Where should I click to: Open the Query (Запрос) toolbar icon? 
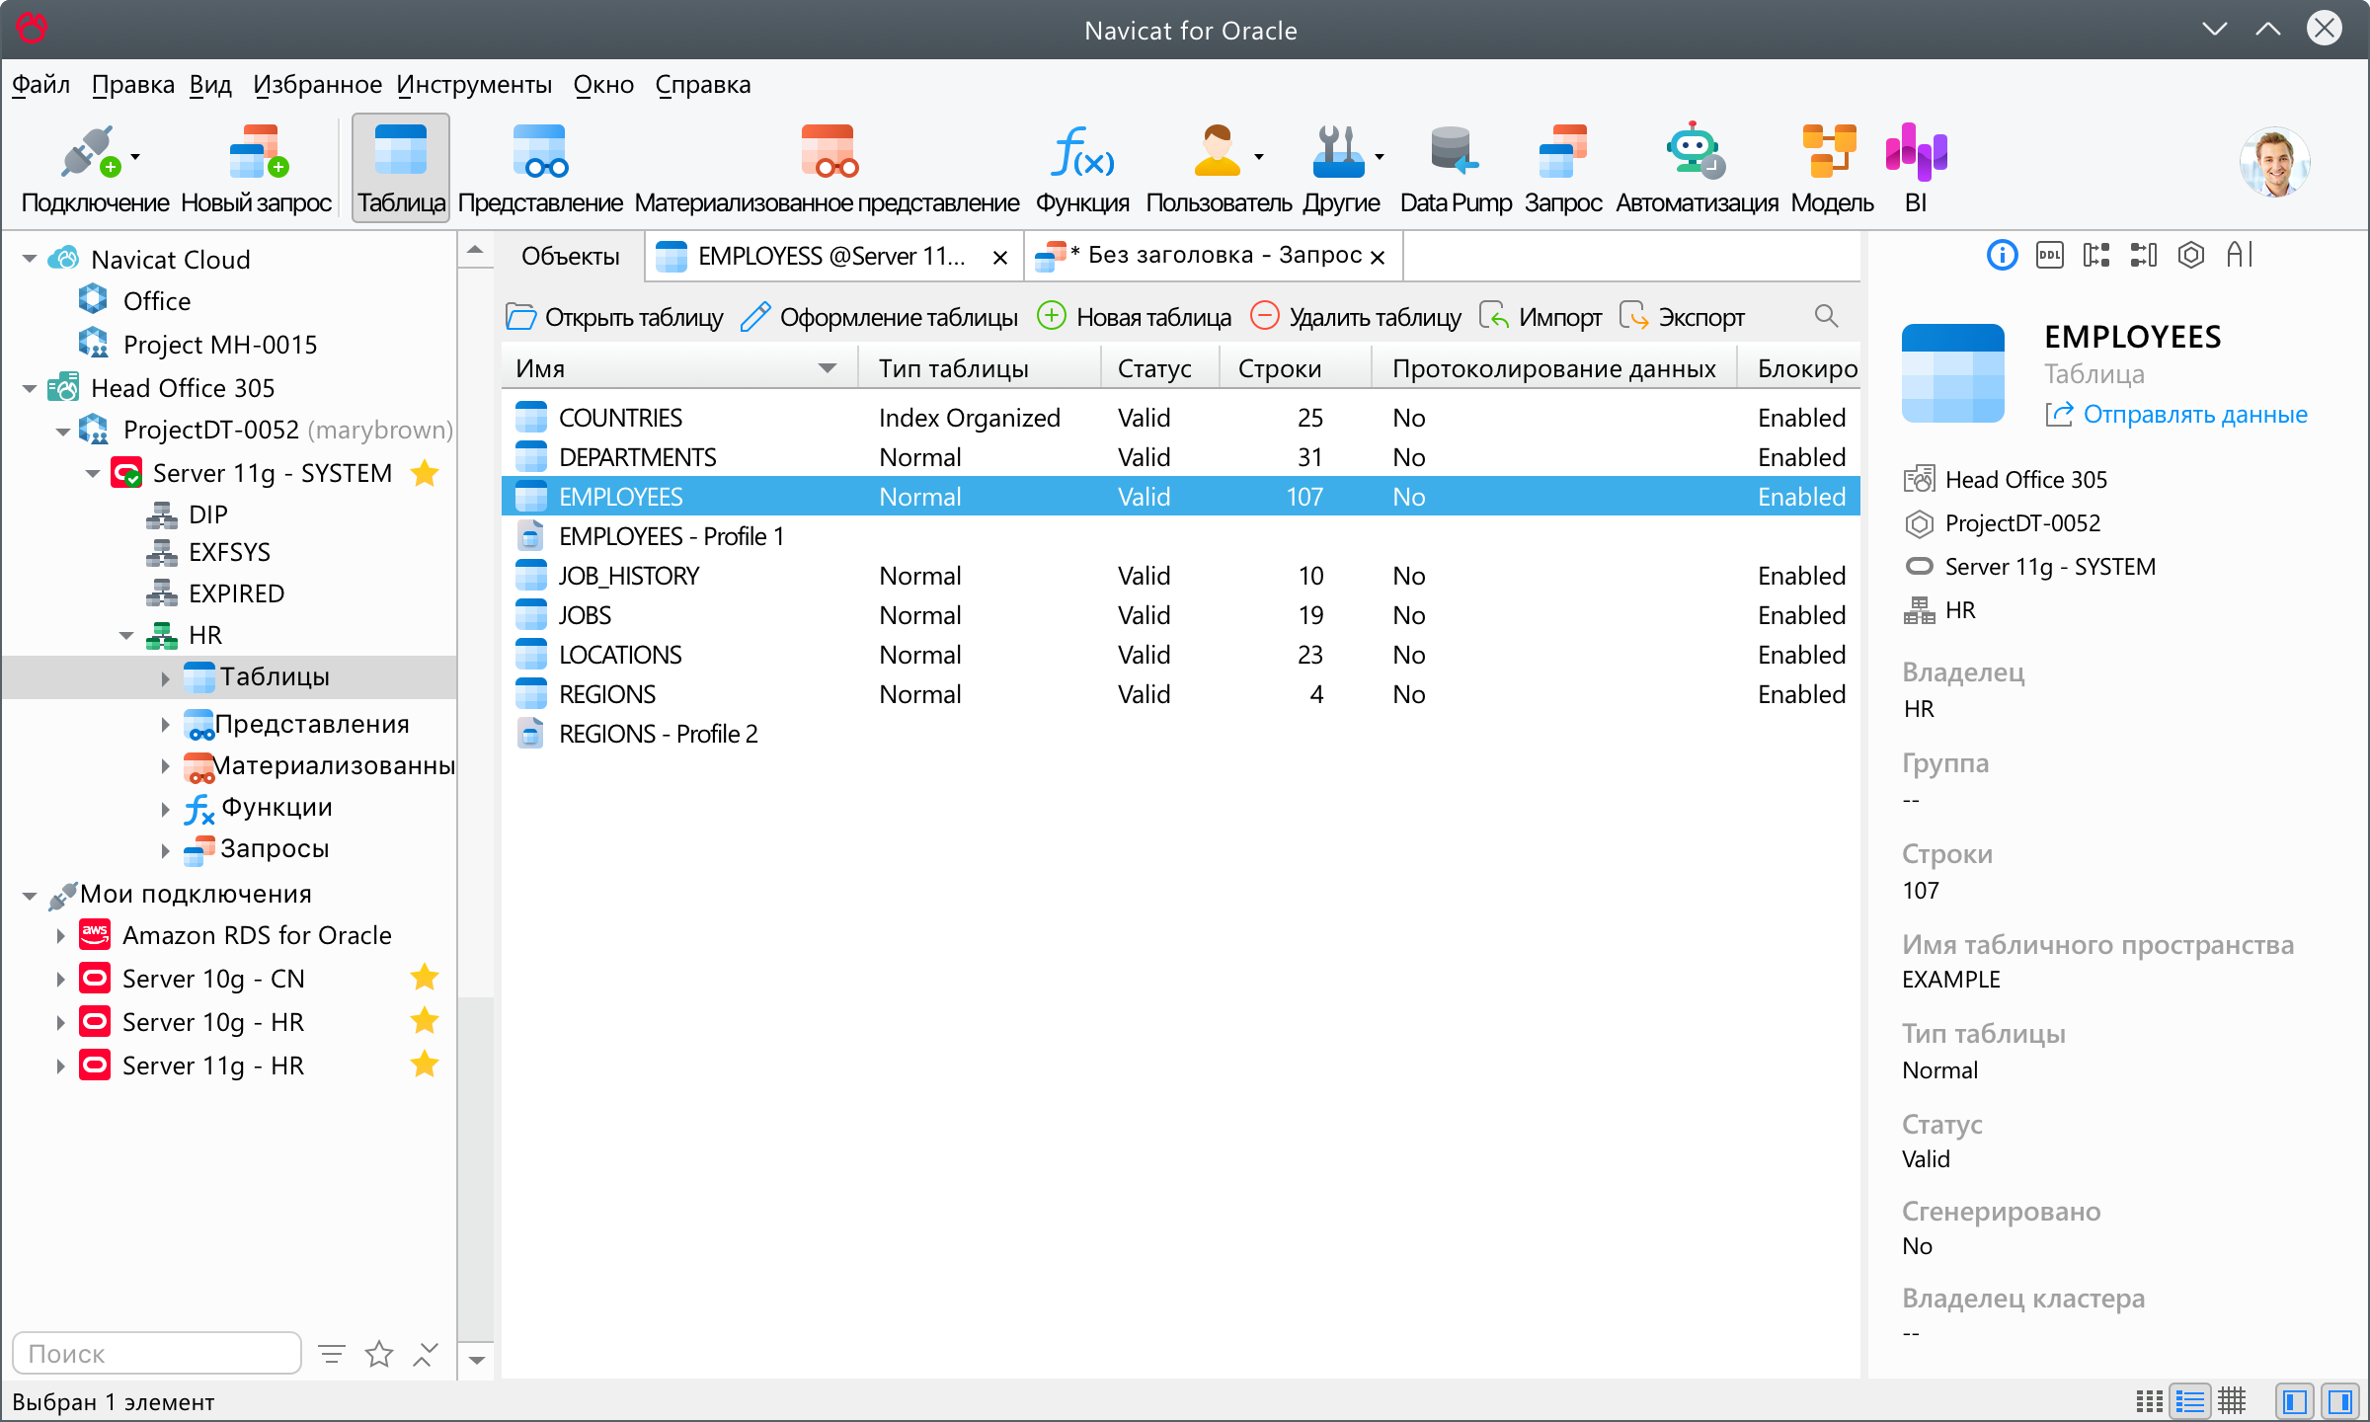[1563, 169]
